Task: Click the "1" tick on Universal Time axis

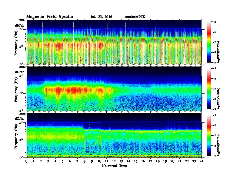Action: (x=34, y=161)
